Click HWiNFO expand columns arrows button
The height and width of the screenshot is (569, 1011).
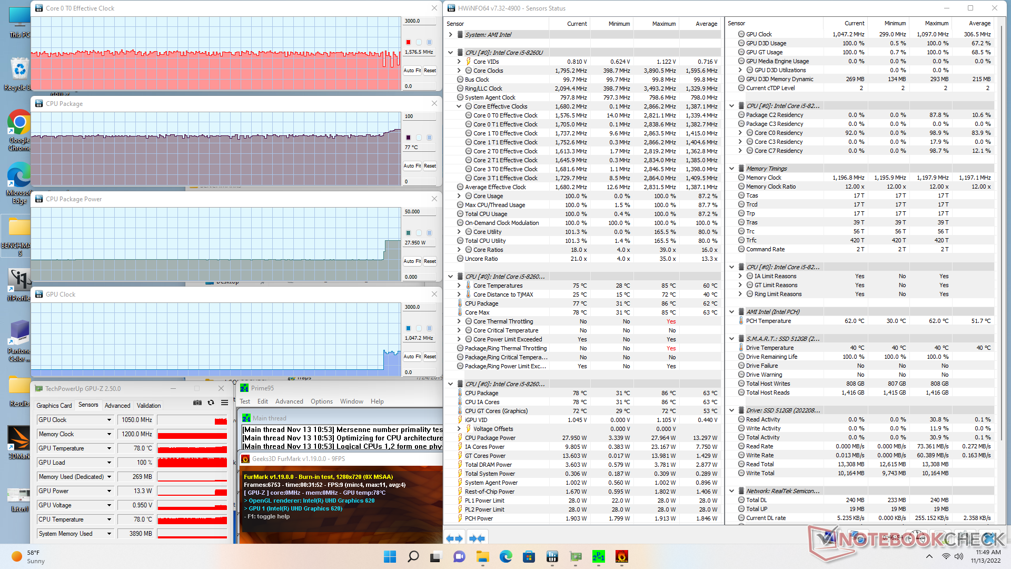[x=454, y=538]
